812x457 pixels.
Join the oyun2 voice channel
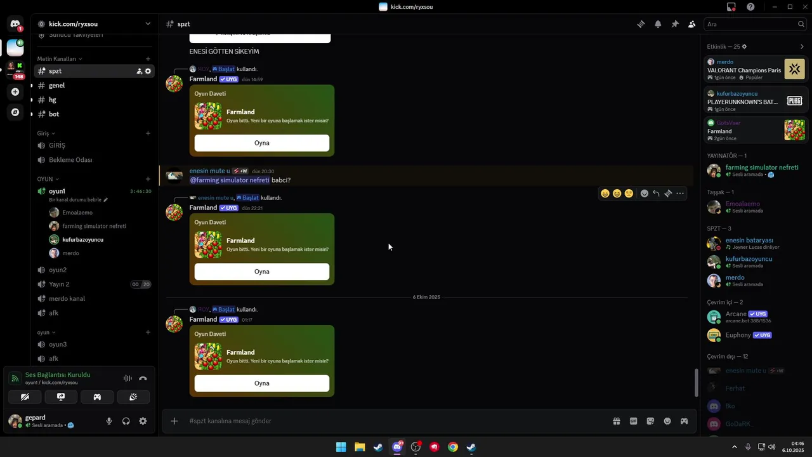[94, 270]
